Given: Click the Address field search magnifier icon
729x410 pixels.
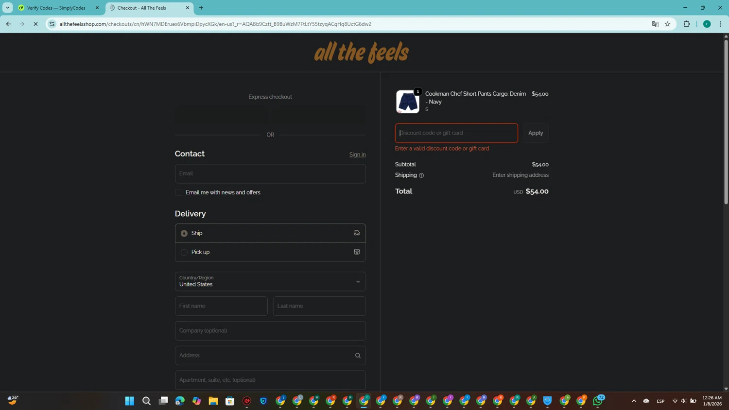Looking at the screenshot, I should 358,356.
